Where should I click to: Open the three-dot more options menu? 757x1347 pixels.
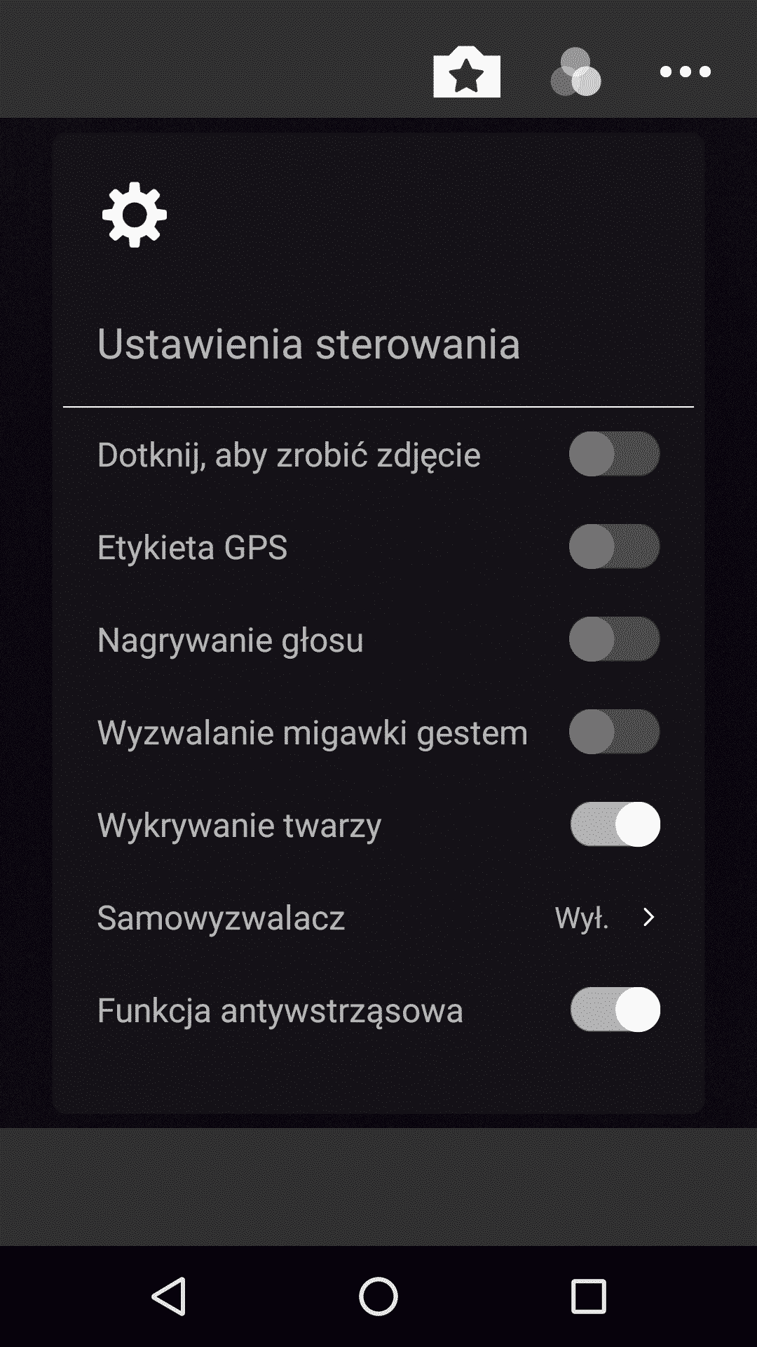(685, 72)
